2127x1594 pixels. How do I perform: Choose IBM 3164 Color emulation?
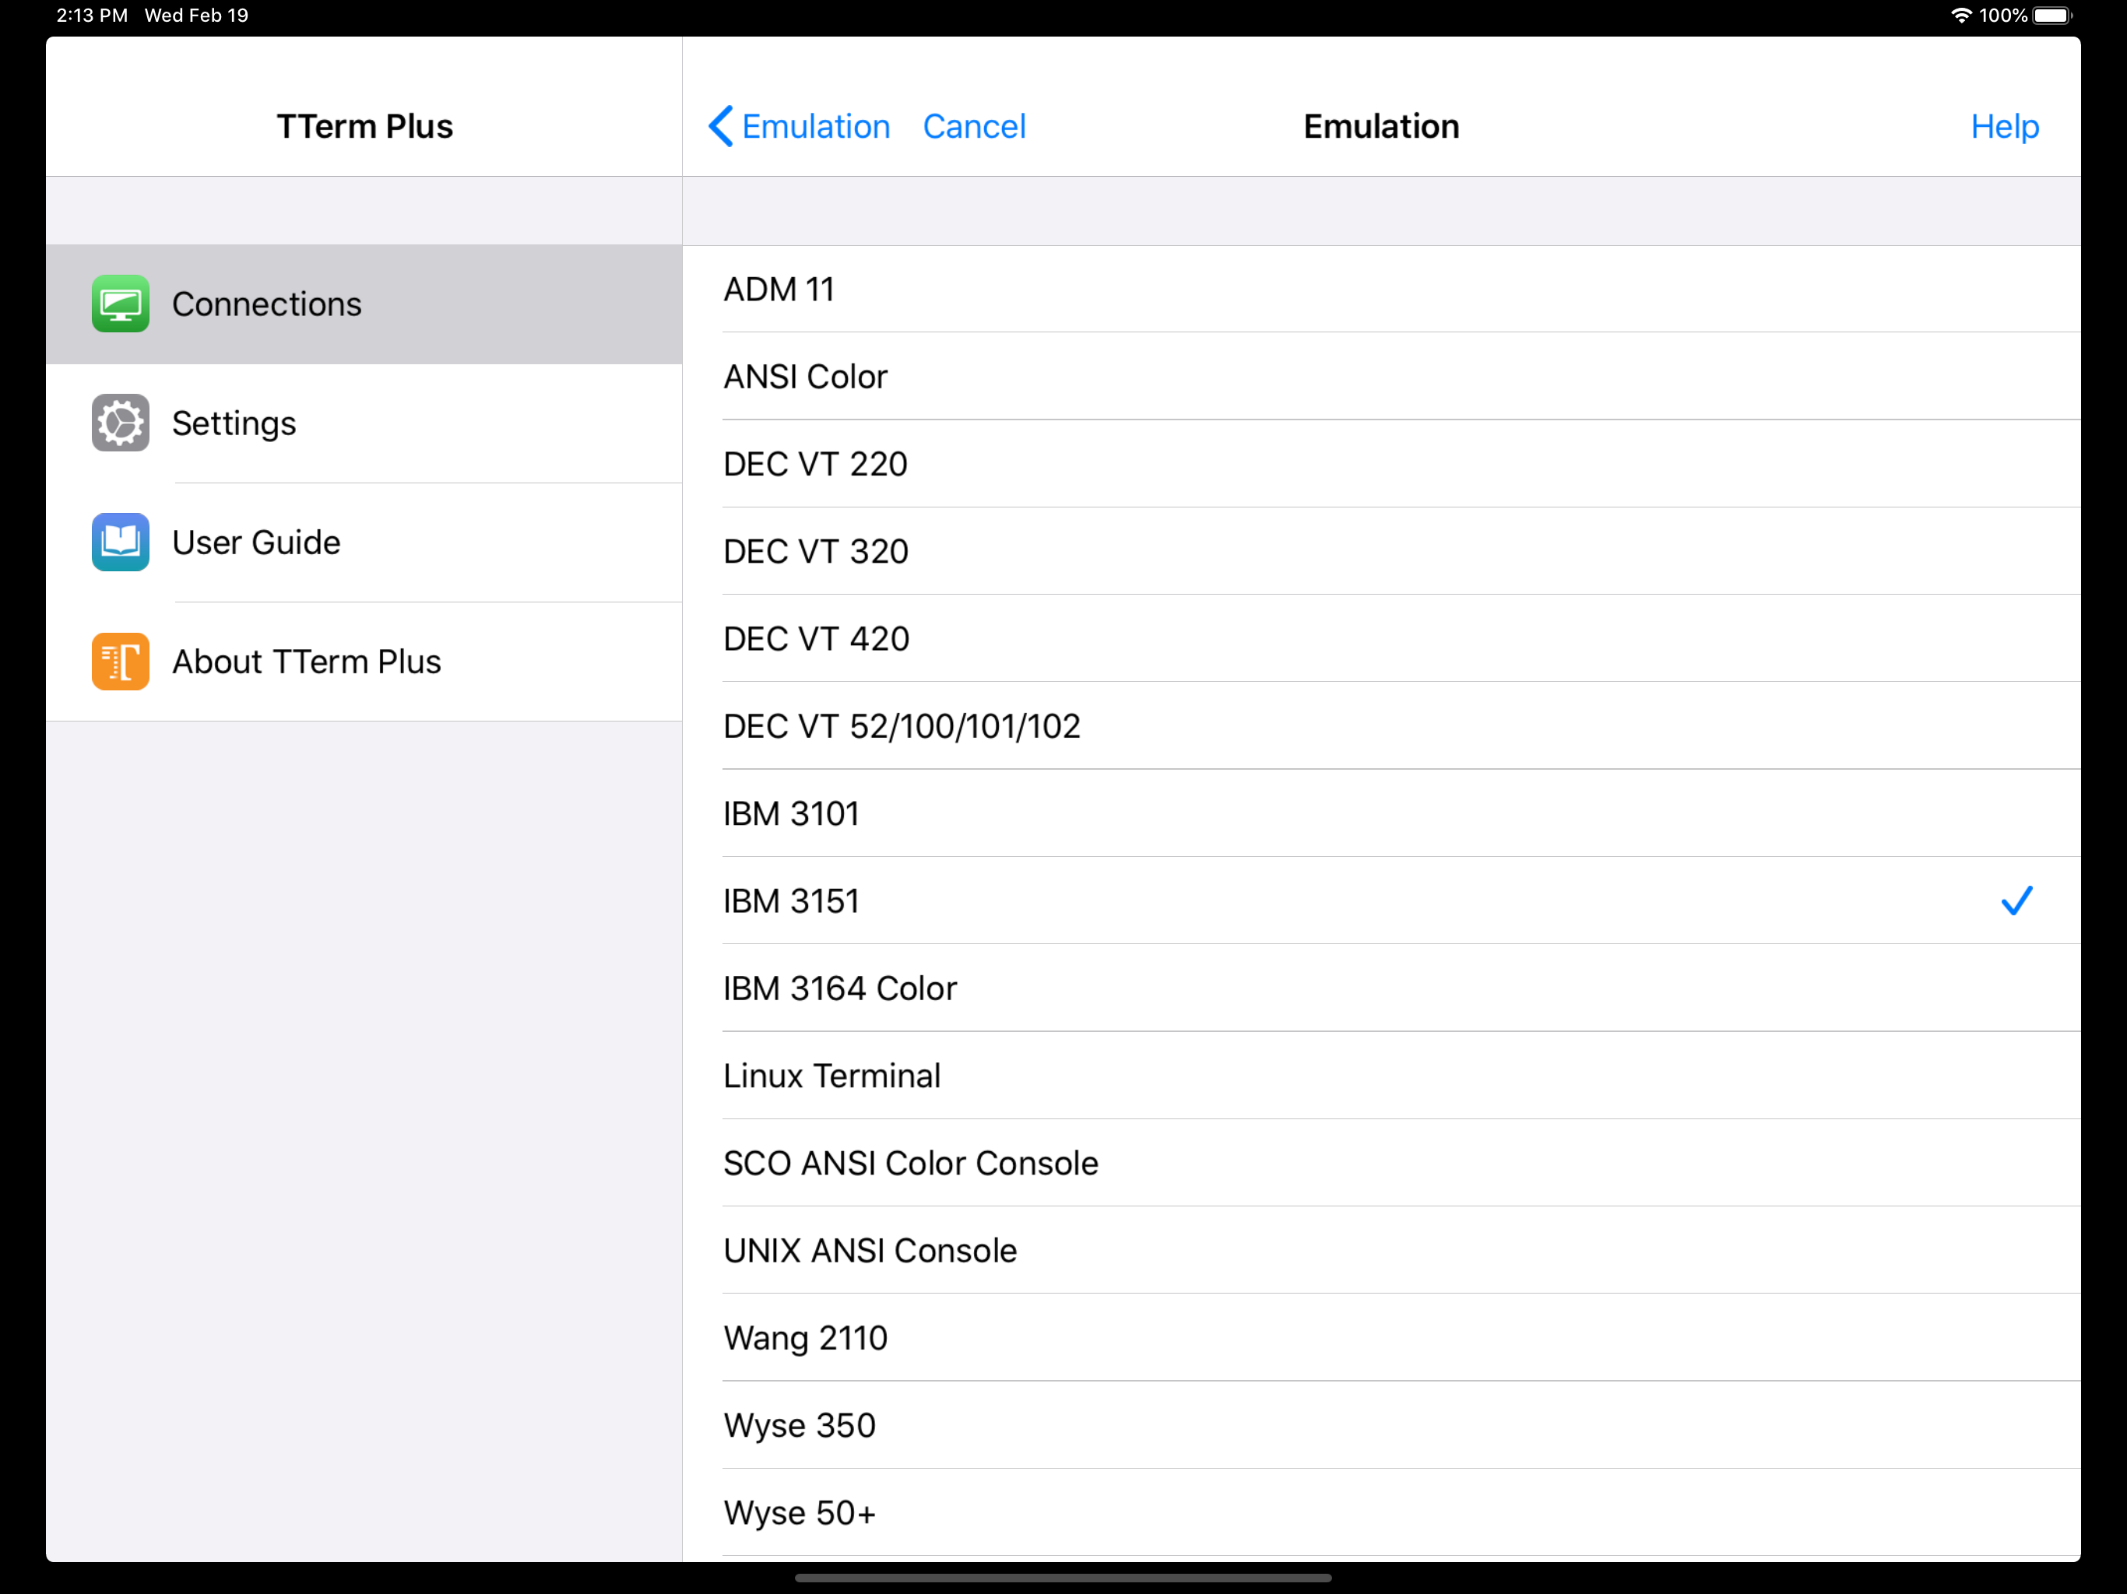[1381, 989]
